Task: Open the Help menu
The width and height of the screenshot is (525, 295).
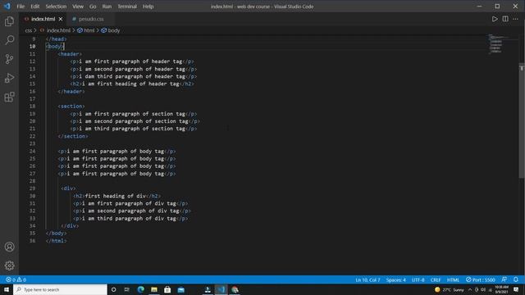Action: pyautogui.click(x=148, y=7)
